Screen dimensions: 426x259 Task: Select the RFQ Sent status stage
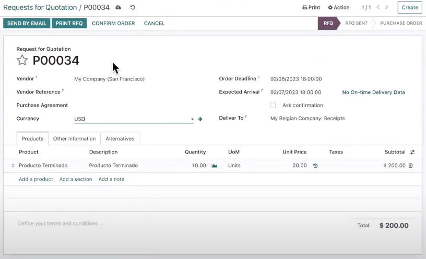356,23
